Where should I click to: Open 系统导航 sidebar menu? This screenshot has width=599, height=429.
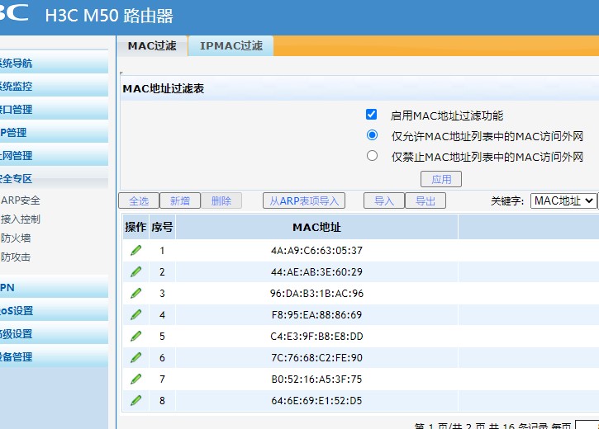[x=54, y=63]
